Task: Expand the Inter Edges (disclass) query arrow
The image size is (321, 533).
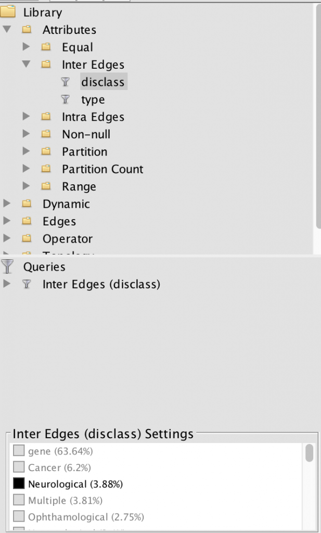Action: pyautogui.click(x=7, y=284)
